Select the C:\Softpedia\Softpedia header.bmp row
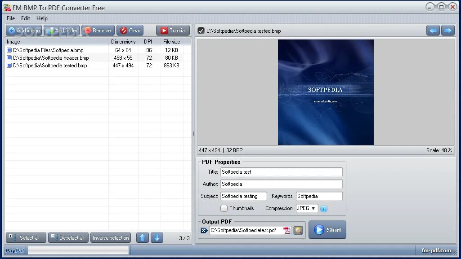The width and height of the screenshot is (461, 259). coord(98,58)
